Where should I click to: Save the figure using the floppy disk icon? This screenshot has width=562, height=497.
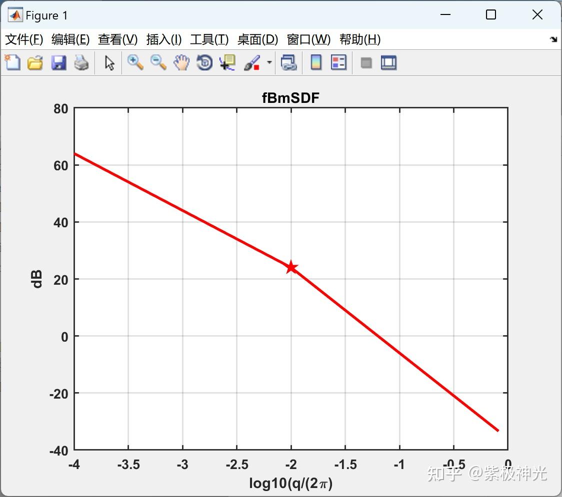coord(58,62)
